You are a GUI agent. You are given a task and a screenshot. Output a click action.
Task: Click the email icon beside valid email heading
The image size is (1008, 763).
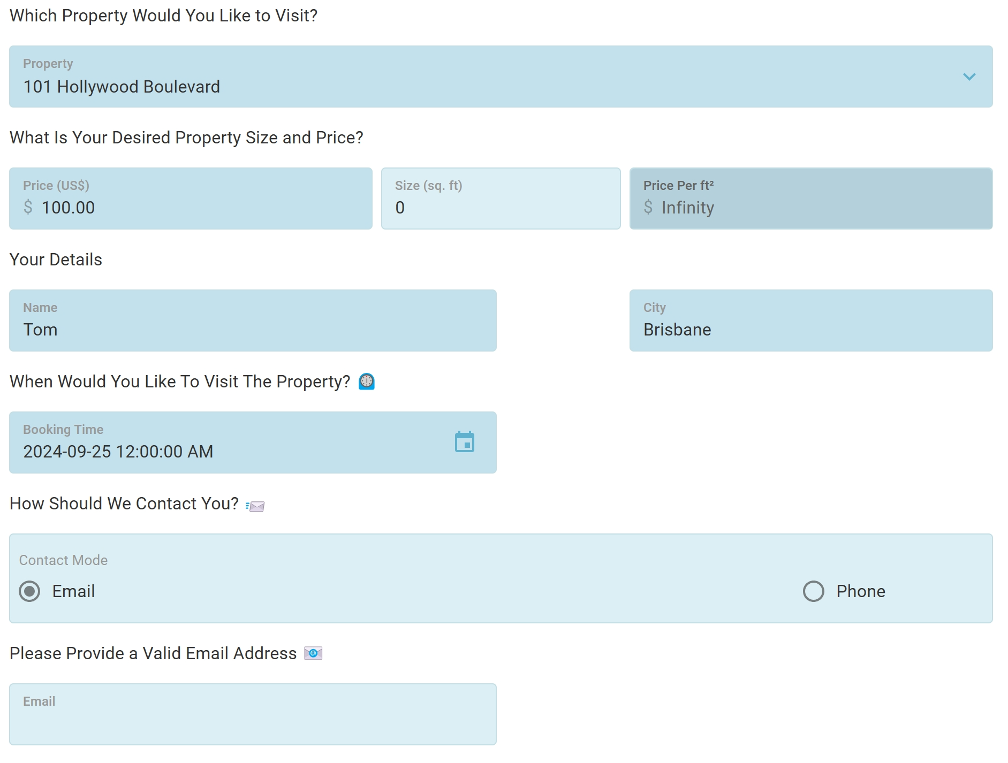coord(313,653)
